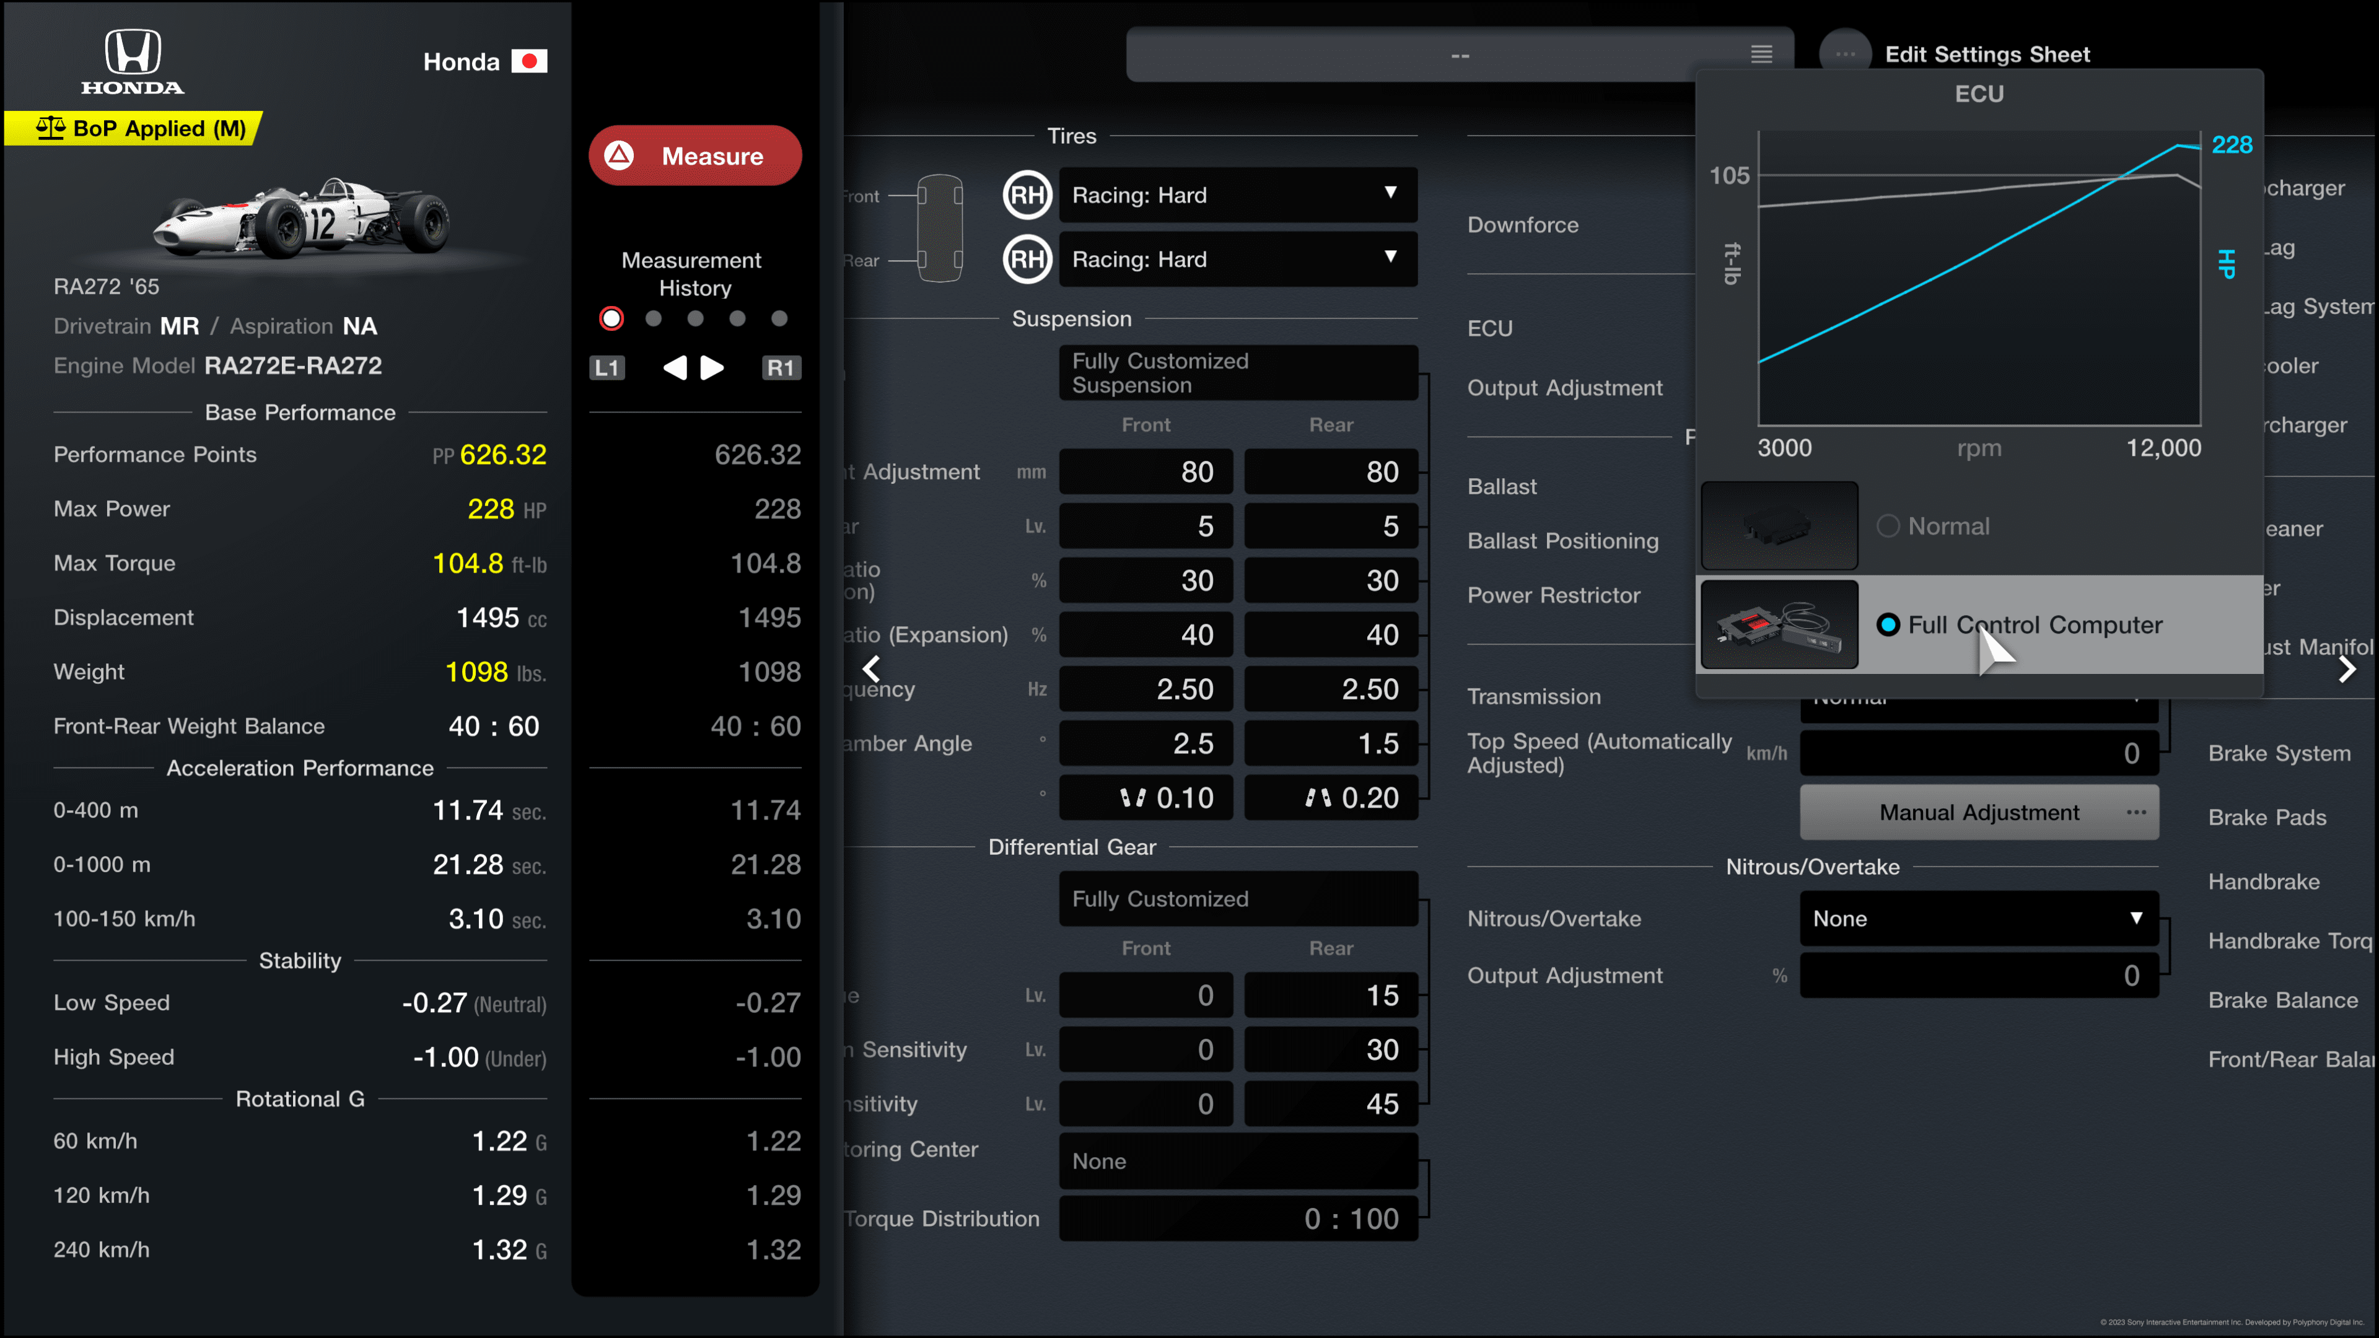Click Edit Settings Sheet label
This screenshot has height=1338, width=2379.
pyautogui.click(x=1987, y=55)
